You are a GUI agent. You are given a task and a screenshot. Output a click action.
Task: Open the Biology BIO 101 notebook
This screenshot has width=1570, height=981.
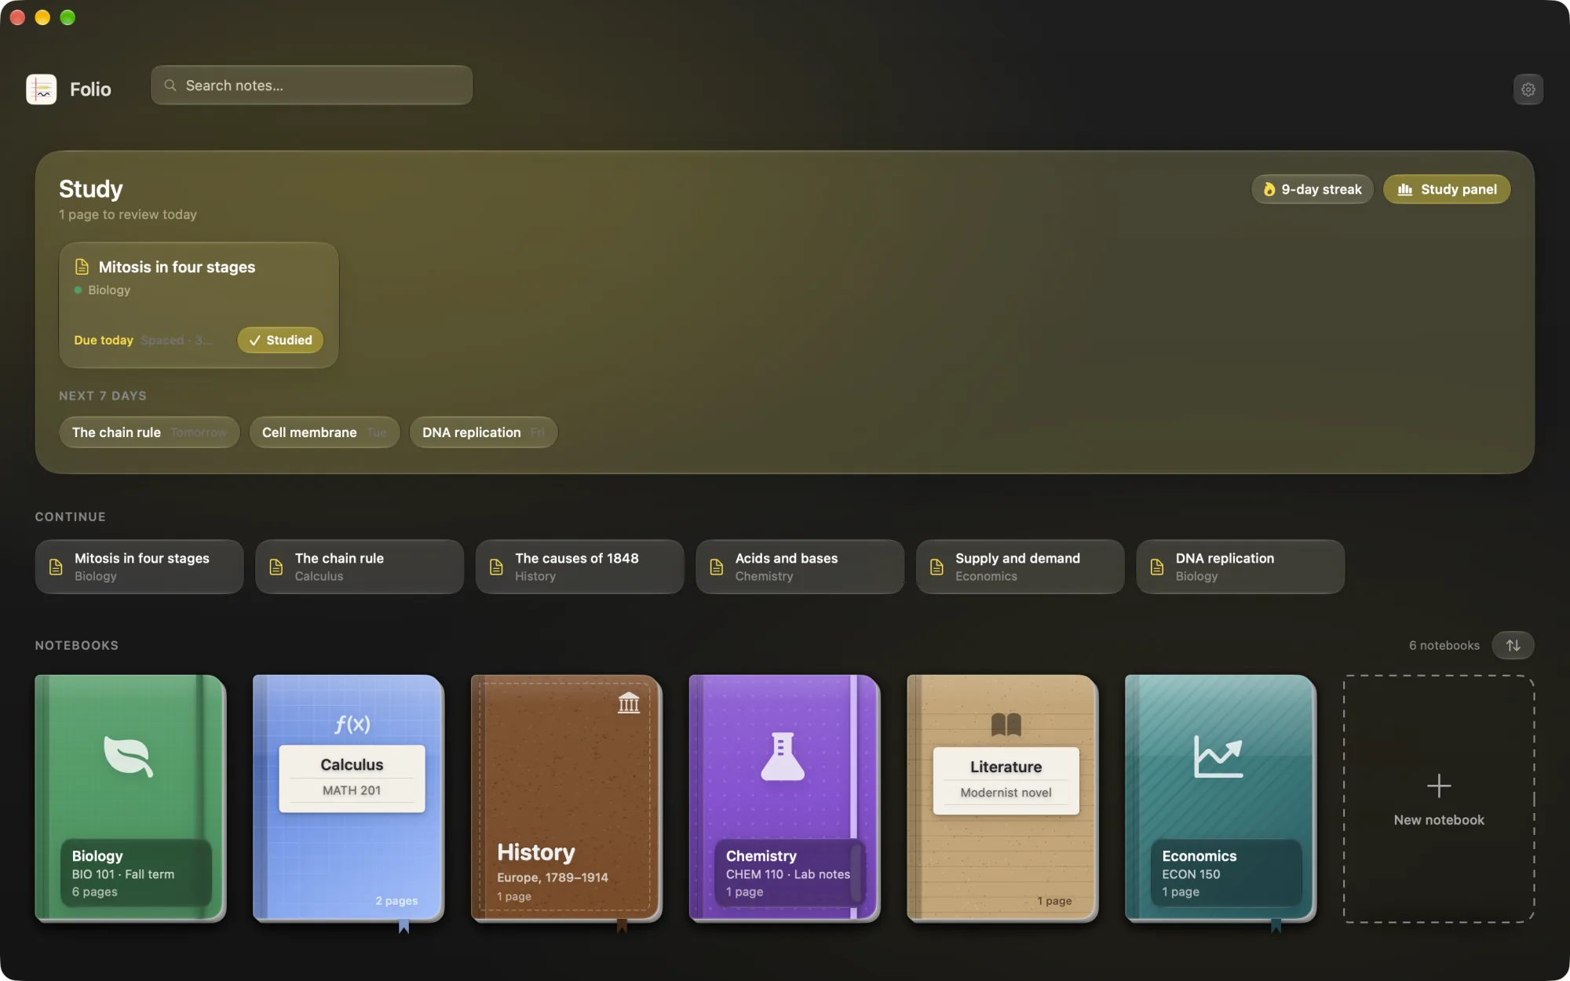(130, 797)
